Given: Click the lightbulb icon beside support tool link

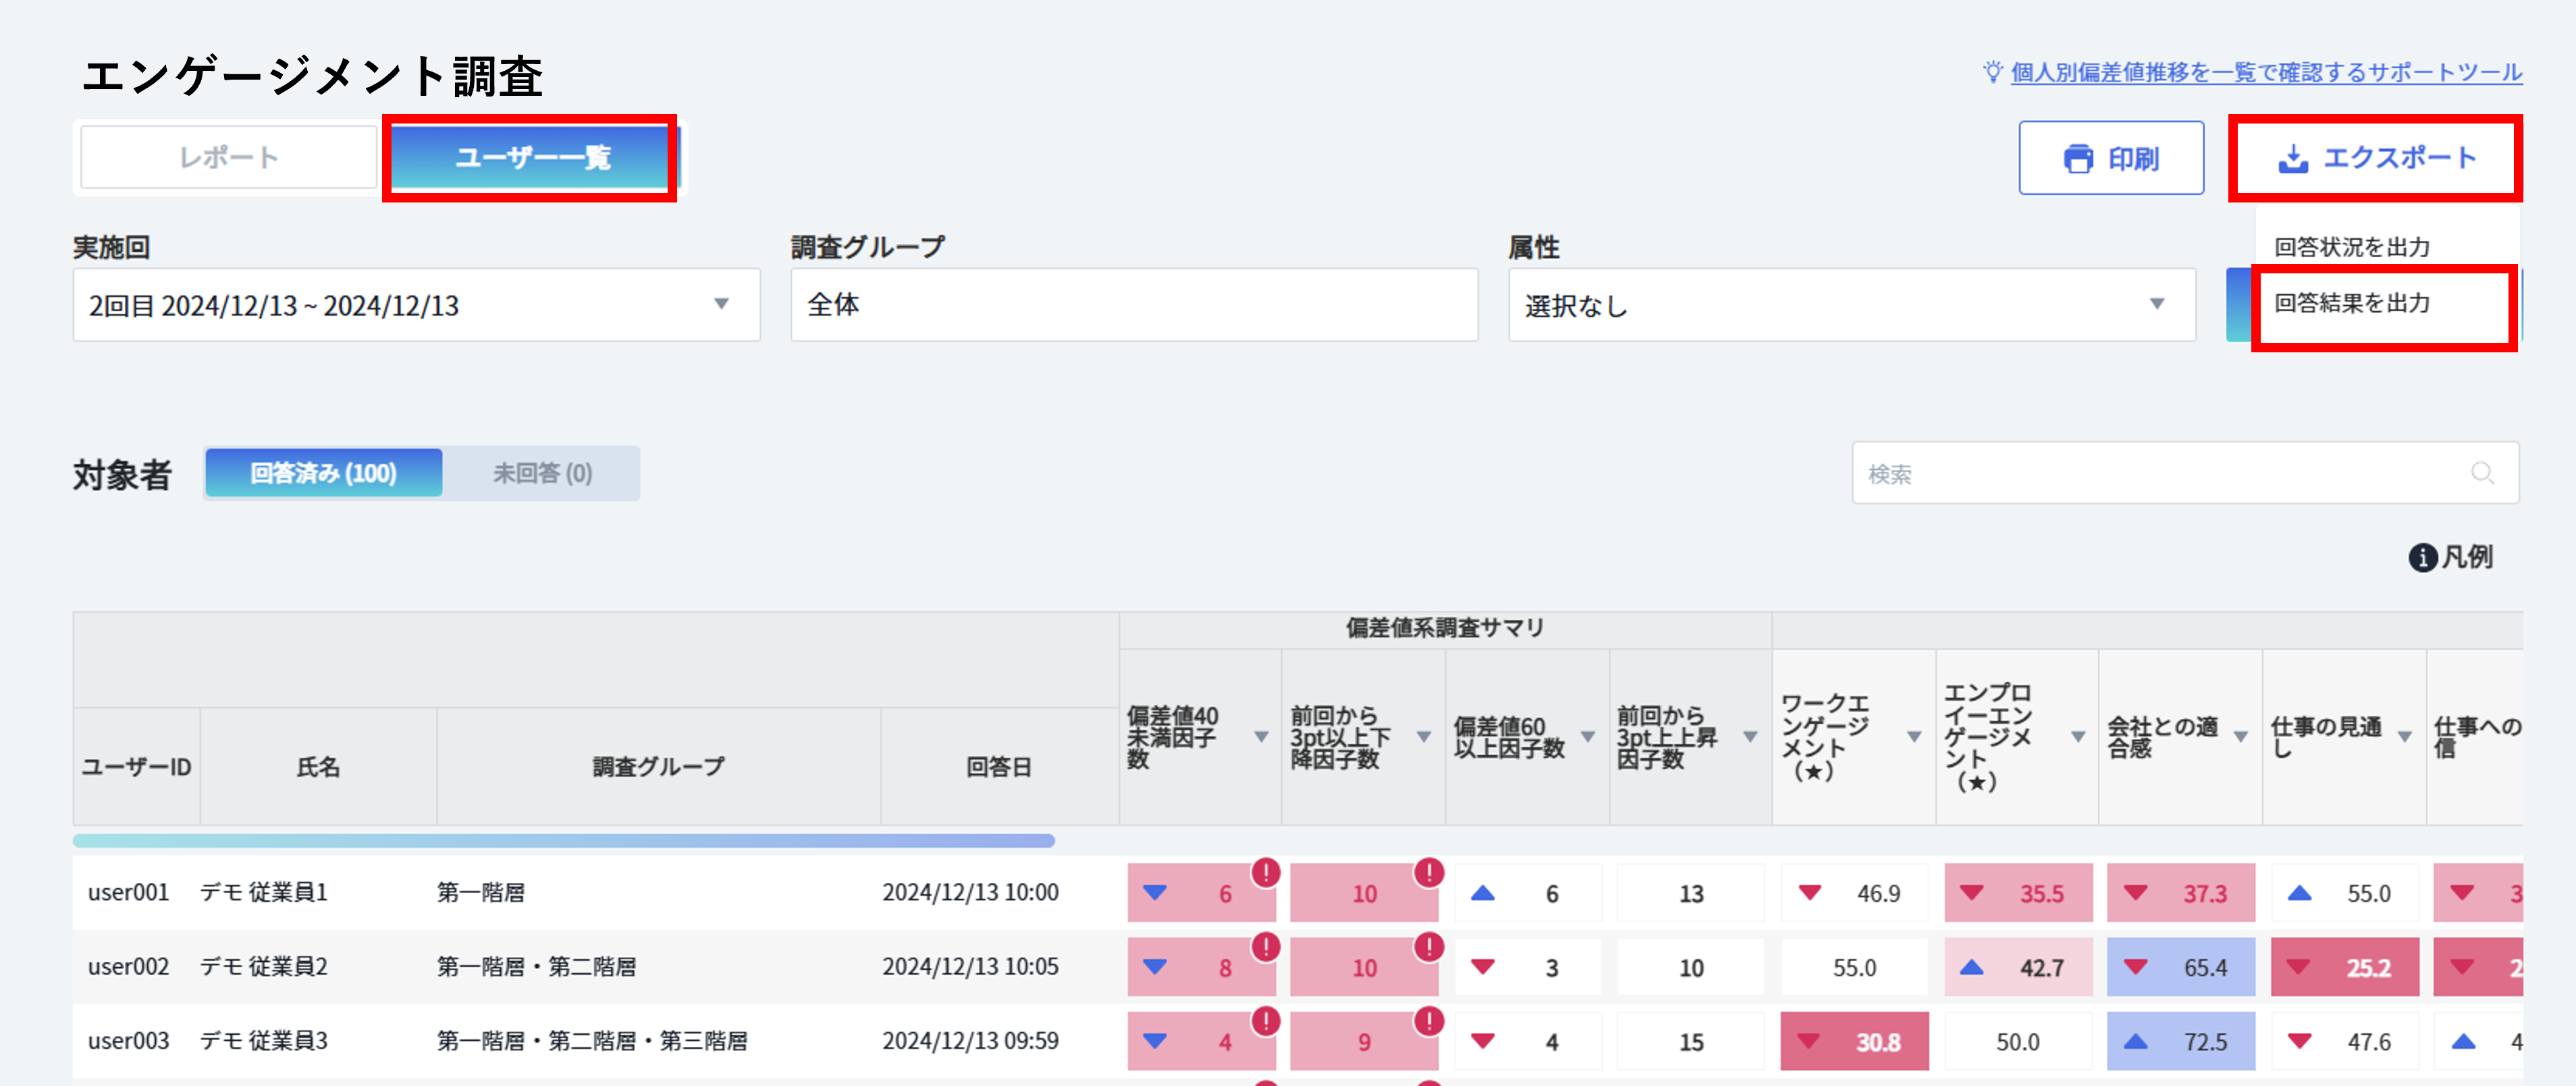Looking at the screenshot, I should (x=1993, y=72).
